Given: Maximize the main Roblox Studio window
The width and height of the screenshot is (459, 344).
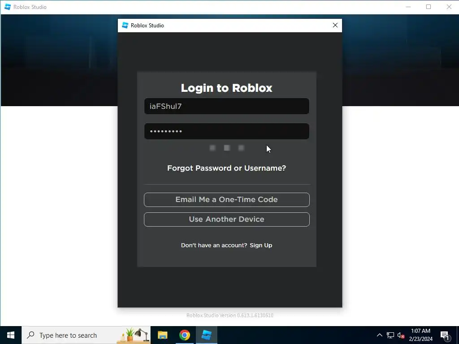Looking at the screenshot, I should [429, 7].
